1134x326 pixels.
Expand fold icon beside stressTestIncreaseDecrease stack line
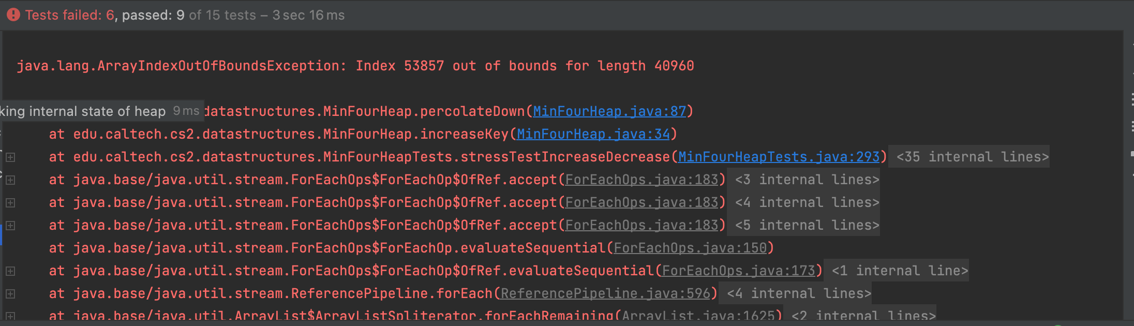(10, 157)
